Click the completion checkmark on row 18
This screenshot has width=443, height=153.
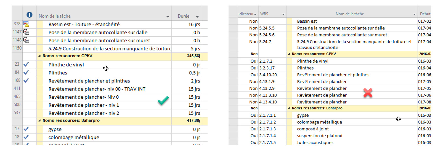coord(26,137)
